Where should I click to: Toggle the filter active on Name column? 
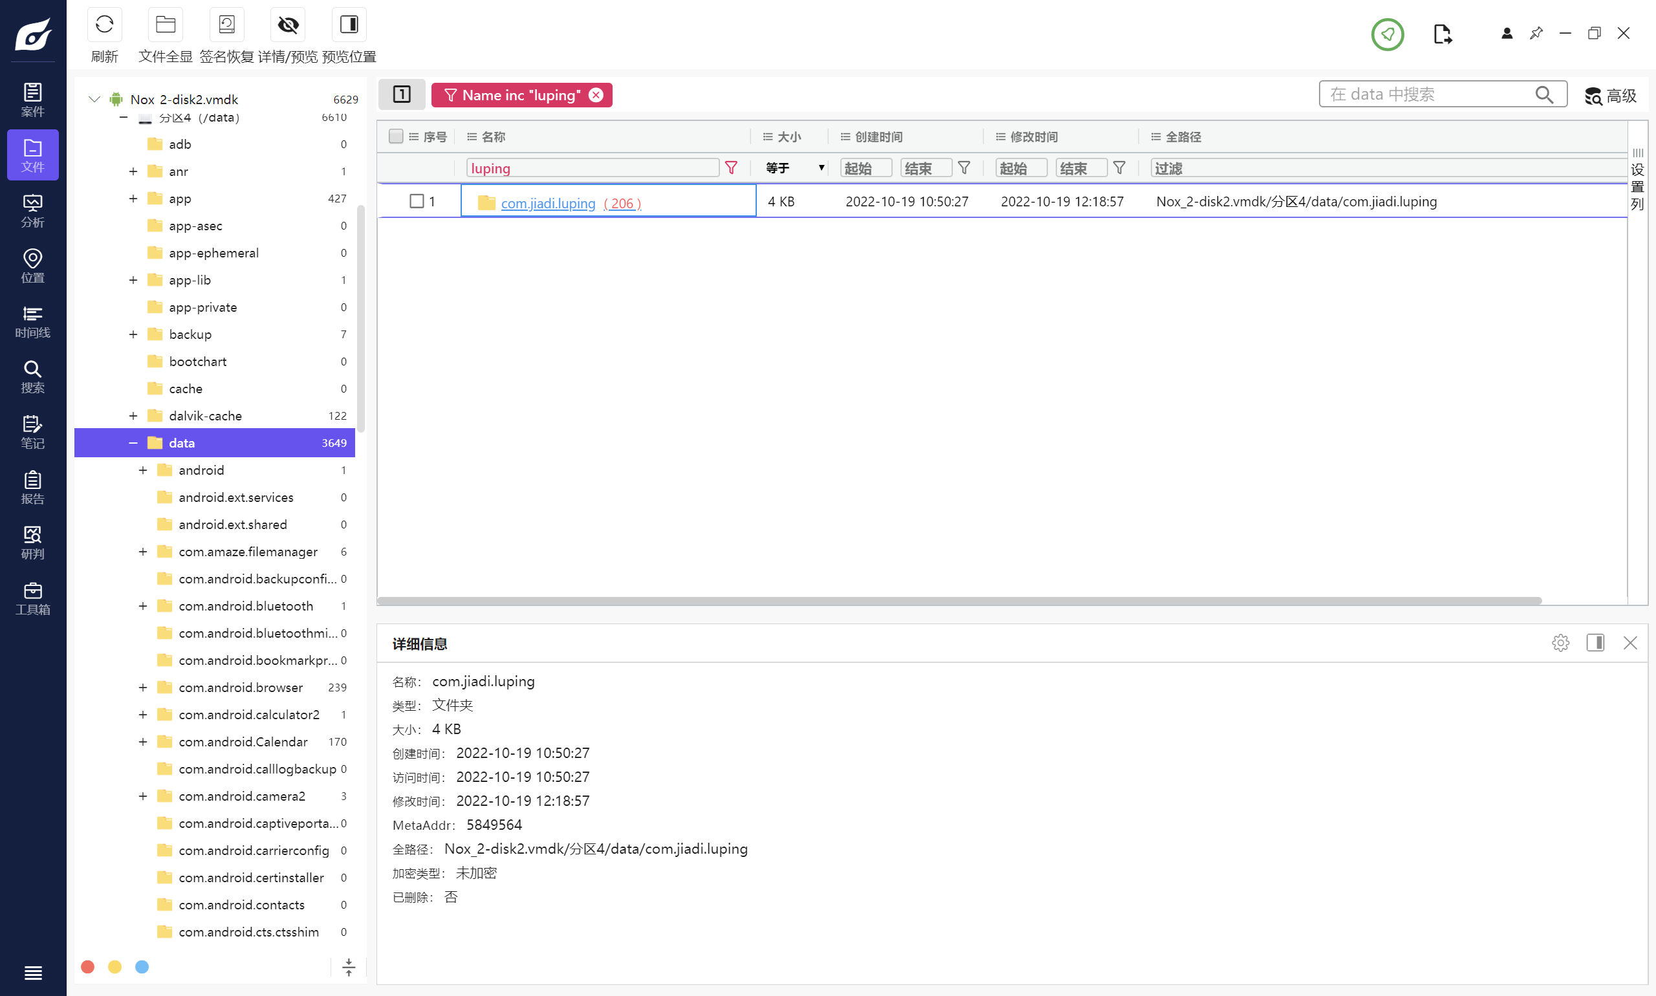point(732,168)
